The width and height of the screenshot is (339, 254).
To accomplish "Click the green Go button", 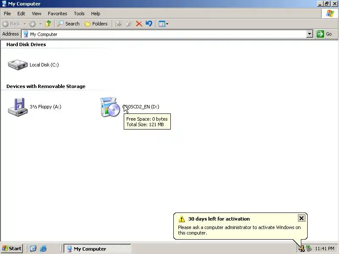I will 324,34.
